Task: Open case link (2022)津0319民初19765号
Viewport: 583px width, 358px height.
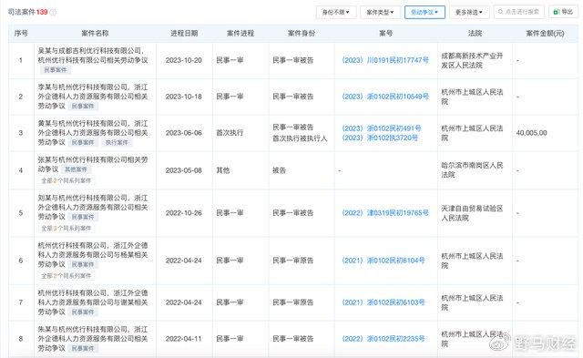Action: (385, 213)
